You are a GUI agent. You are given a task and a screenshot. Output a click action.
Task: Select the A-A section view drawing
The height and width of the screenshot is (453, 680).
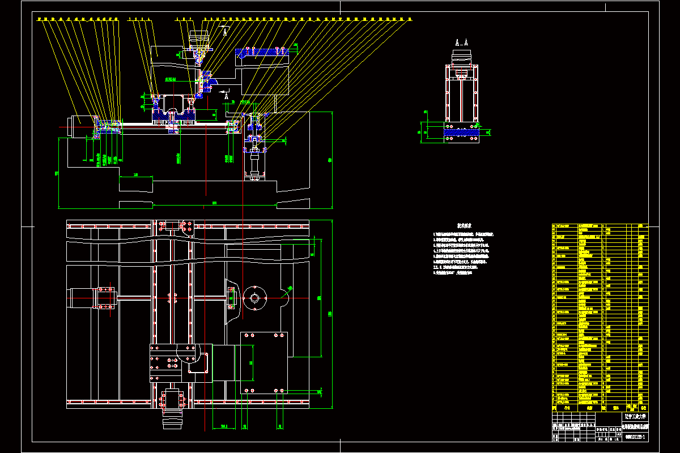[x=461, y=96]
